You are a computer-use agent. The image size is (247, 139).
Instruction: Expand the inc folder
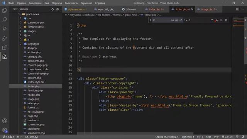[x=20, y=35]
